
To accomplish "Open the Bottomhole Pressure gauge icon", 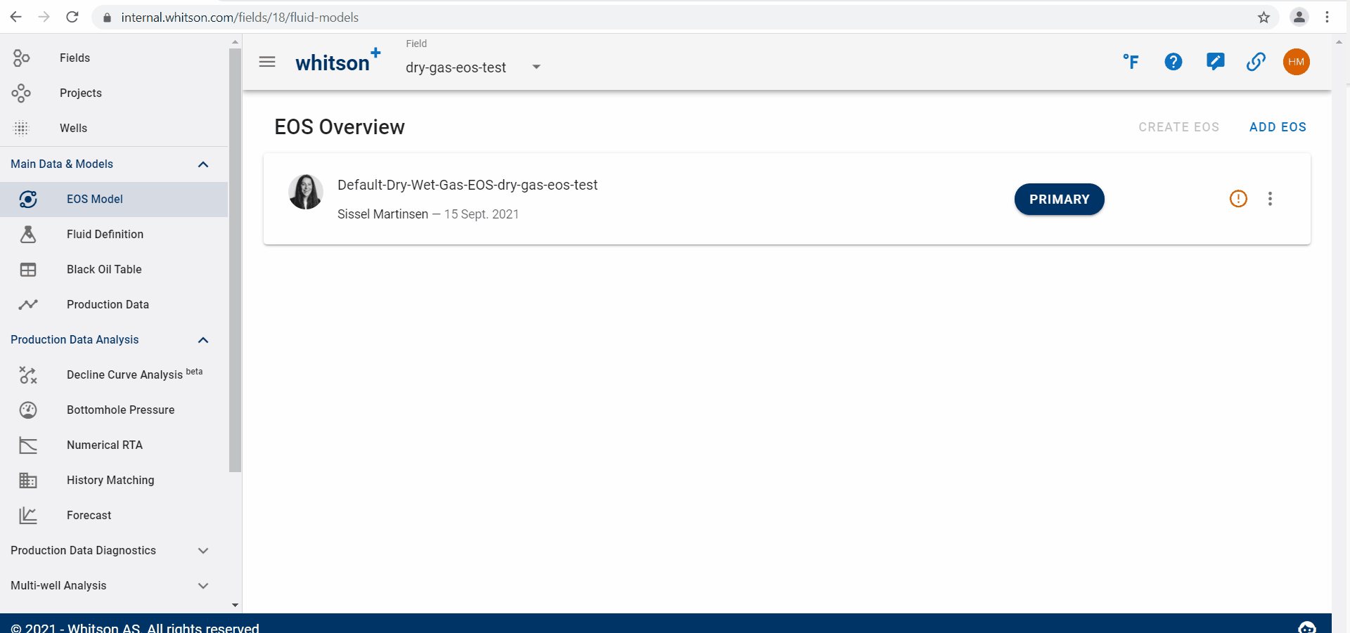I will tap(28, 410).
